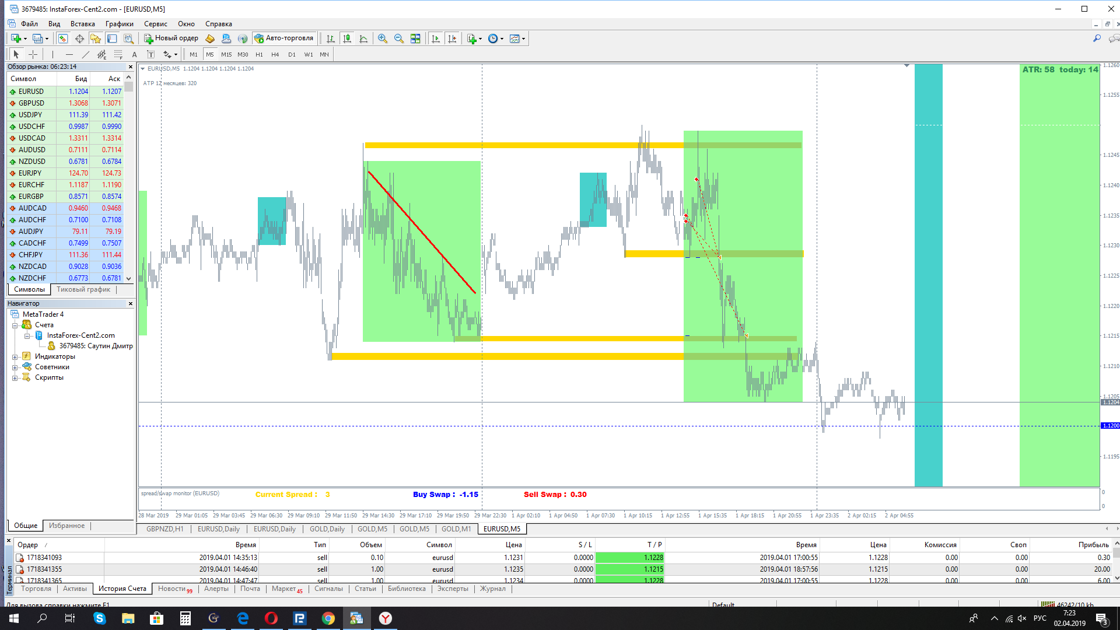Click the zoom out chart icon
The height and width of the screenshot is (630, 1120).
point(399,38)
